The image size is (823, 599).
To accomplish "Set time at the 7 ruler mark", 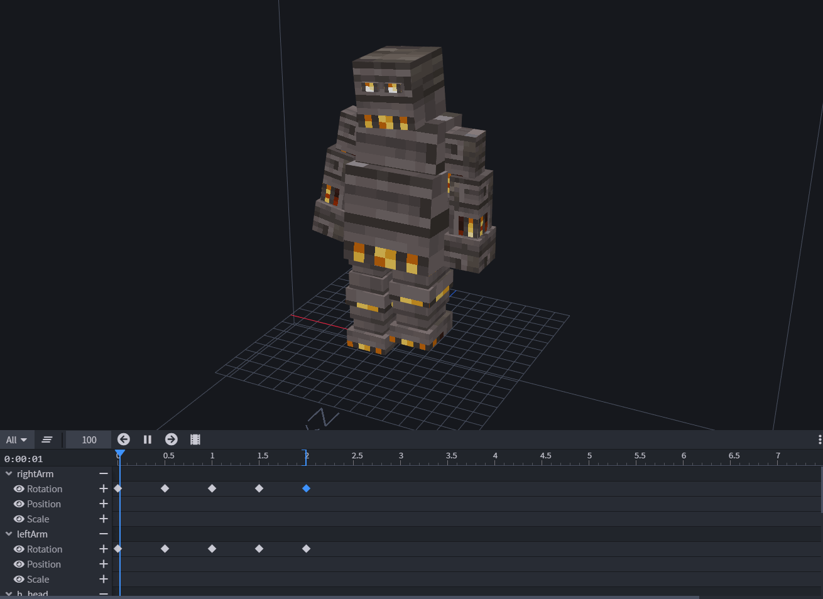I will (x=778, y=457).
